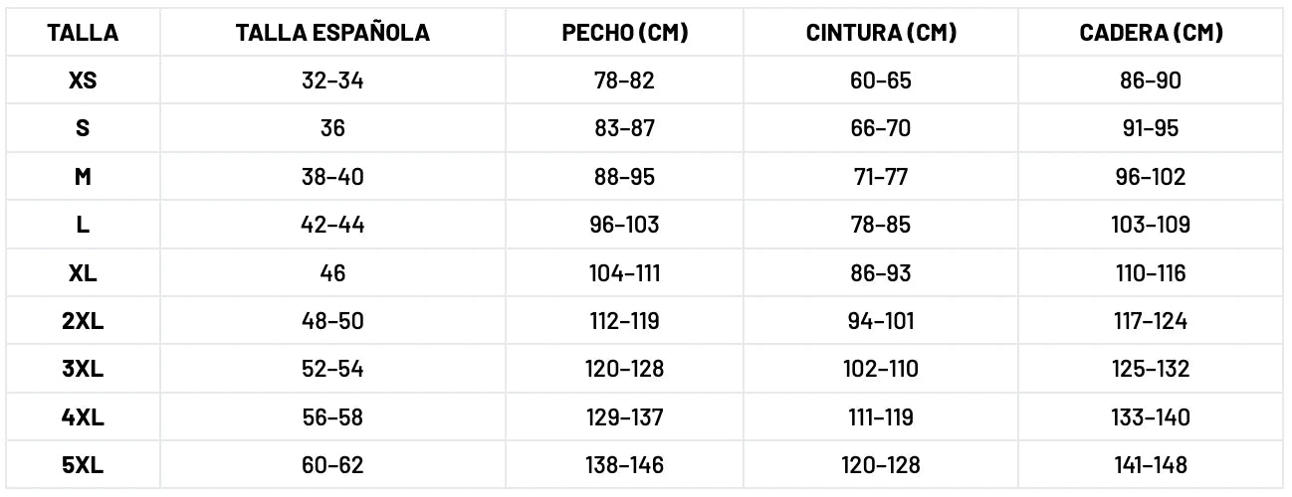This screenshot has height=497, width=1292.
Task: Select the hip value 133–140
Action: click(x=1151, y=417)
